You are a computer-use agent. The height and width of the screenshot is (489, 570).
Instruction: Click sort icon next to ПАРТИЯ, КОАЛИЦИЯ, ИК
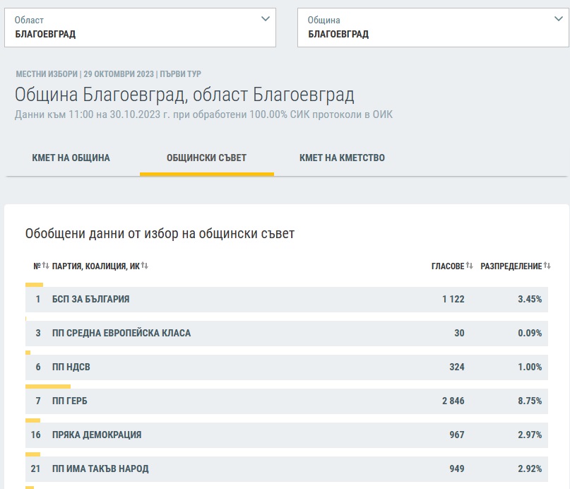point(144,266)
